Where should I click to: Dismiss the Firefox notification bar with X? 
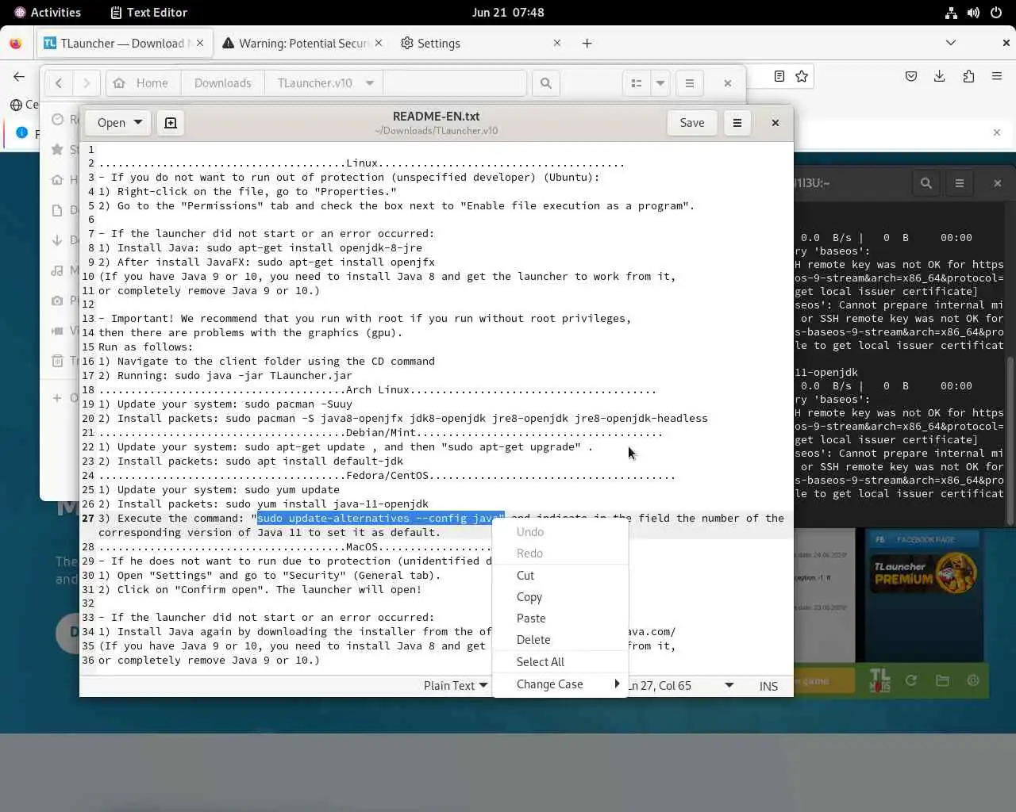click(997, 132)
